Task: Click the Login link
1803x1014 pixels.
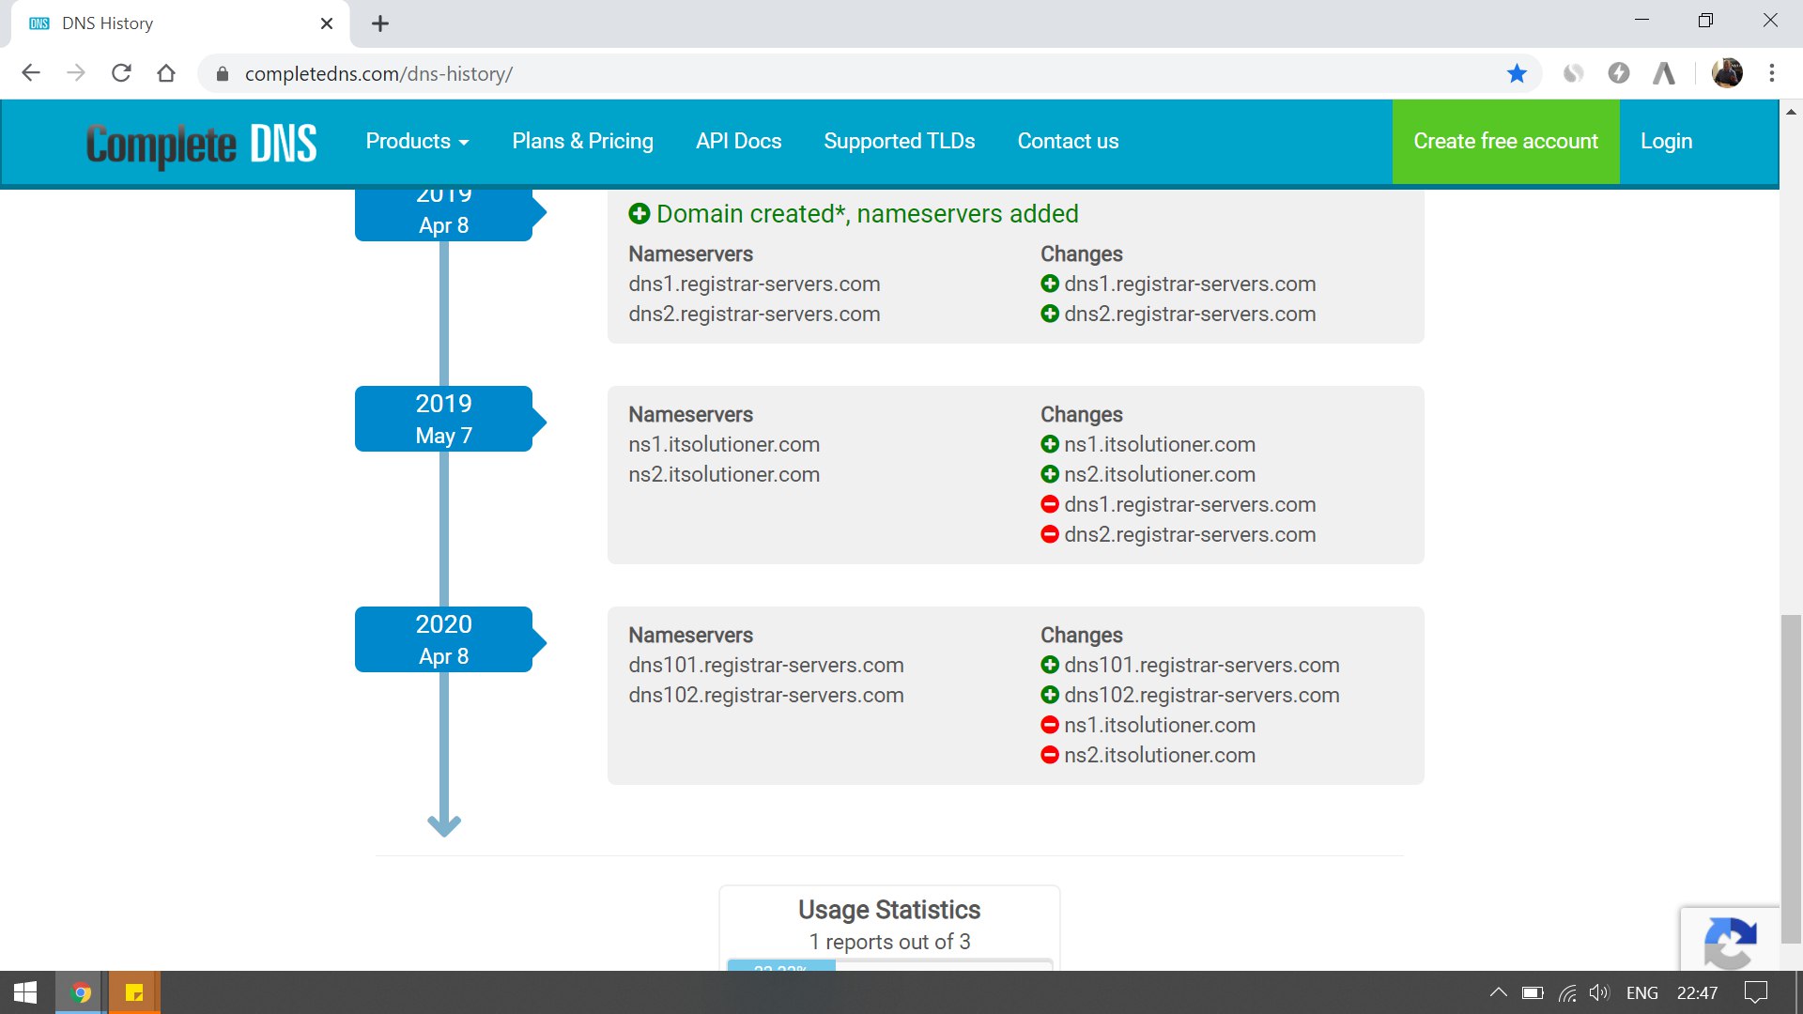Action: pos(1666,141)
